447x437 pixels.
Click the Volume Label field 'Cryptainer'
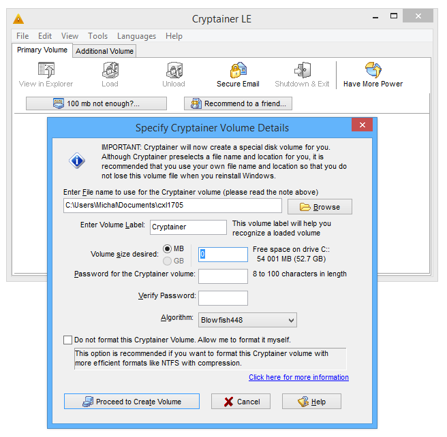click(x=189, y=227)
